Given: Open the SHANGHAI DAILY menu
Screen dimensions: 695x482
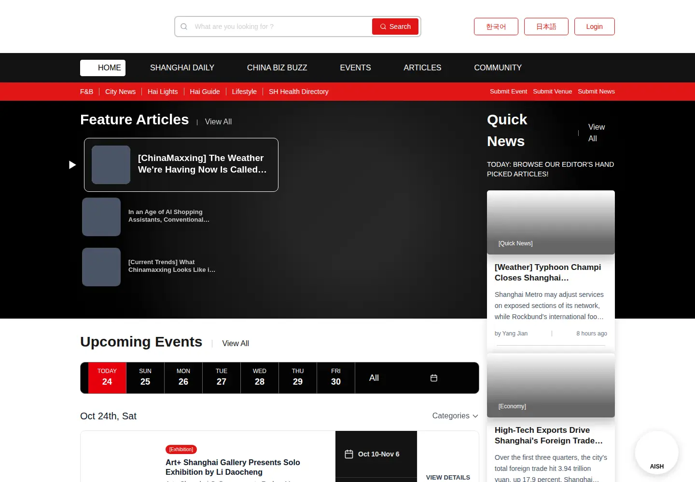Looking at the screenshot, I should pyautogui.click(x=182, y=68).
